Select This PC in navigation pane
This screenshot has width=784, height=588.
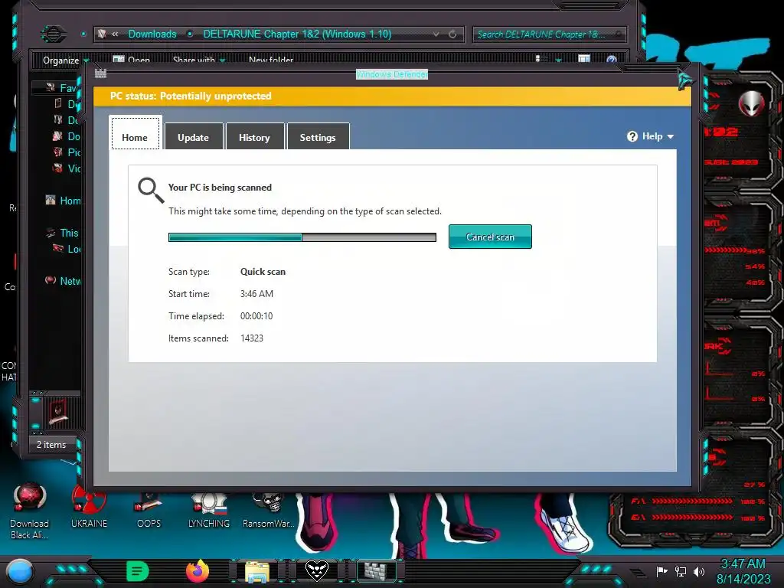click(x=63, y=233)
